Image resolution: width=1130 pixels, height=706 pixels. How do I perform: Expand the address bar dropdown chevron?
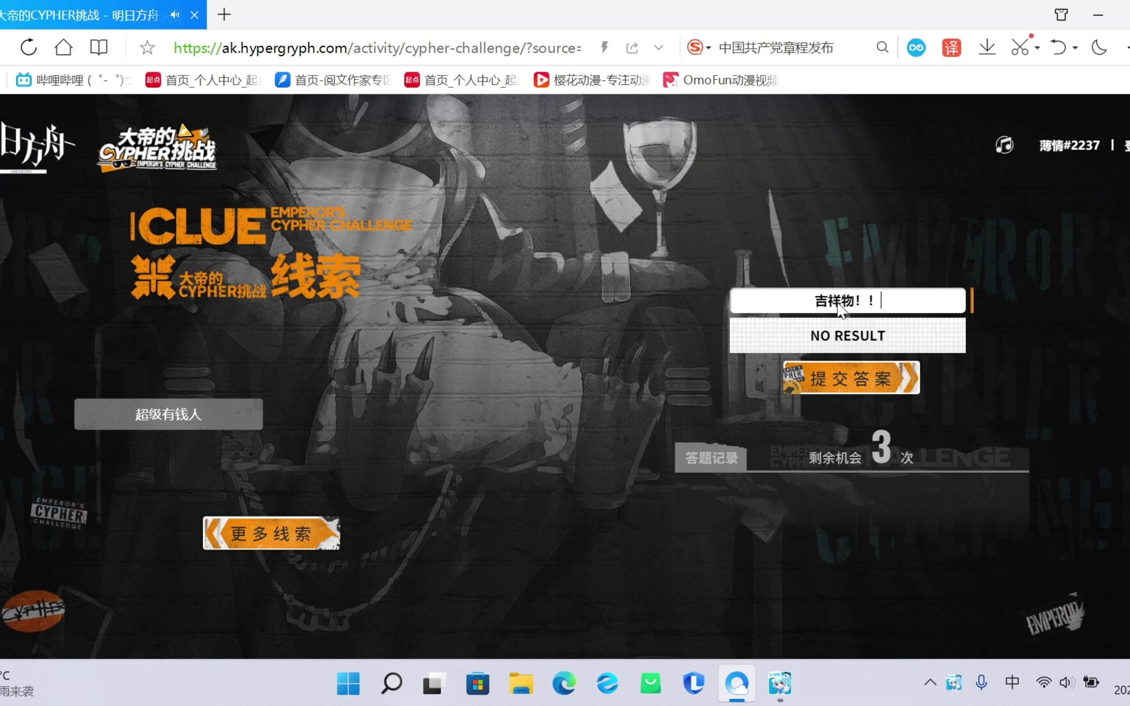coord(658,48)
